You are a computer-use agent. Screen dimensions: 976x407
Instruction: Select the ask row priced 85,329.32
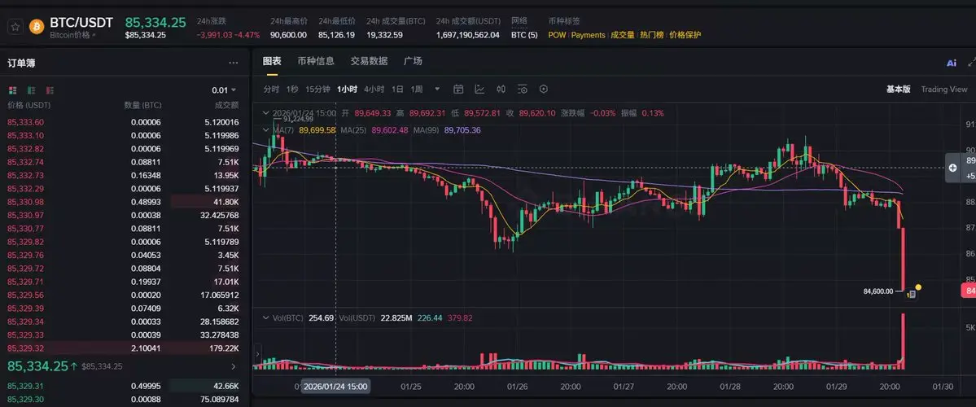click(x=123, y=348)
